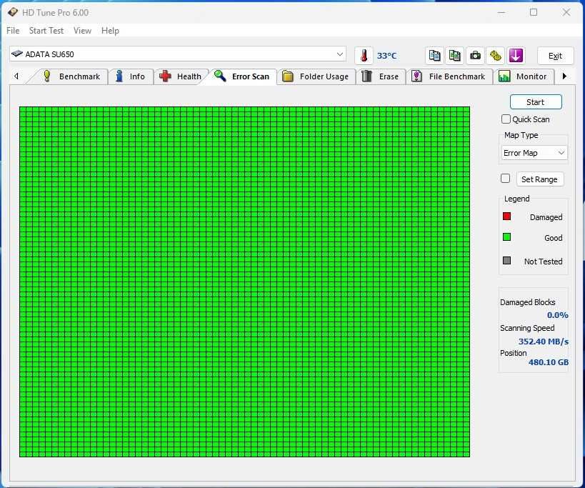
Task: Click the camera save screenshot icon
Action: tap(475, 56)
